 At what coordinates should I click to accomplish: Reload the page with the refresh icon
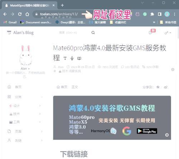click(x=20, y=14)
